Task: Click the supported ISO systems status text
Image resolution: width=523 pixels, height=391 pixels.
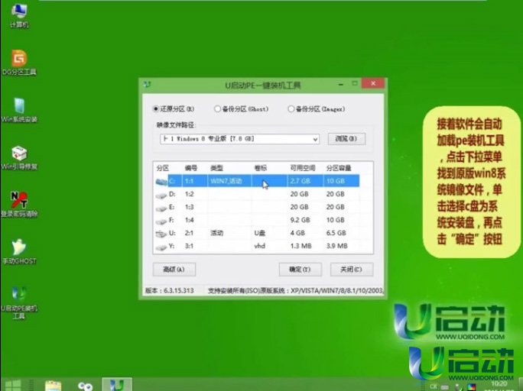Action: coord(295,291)
